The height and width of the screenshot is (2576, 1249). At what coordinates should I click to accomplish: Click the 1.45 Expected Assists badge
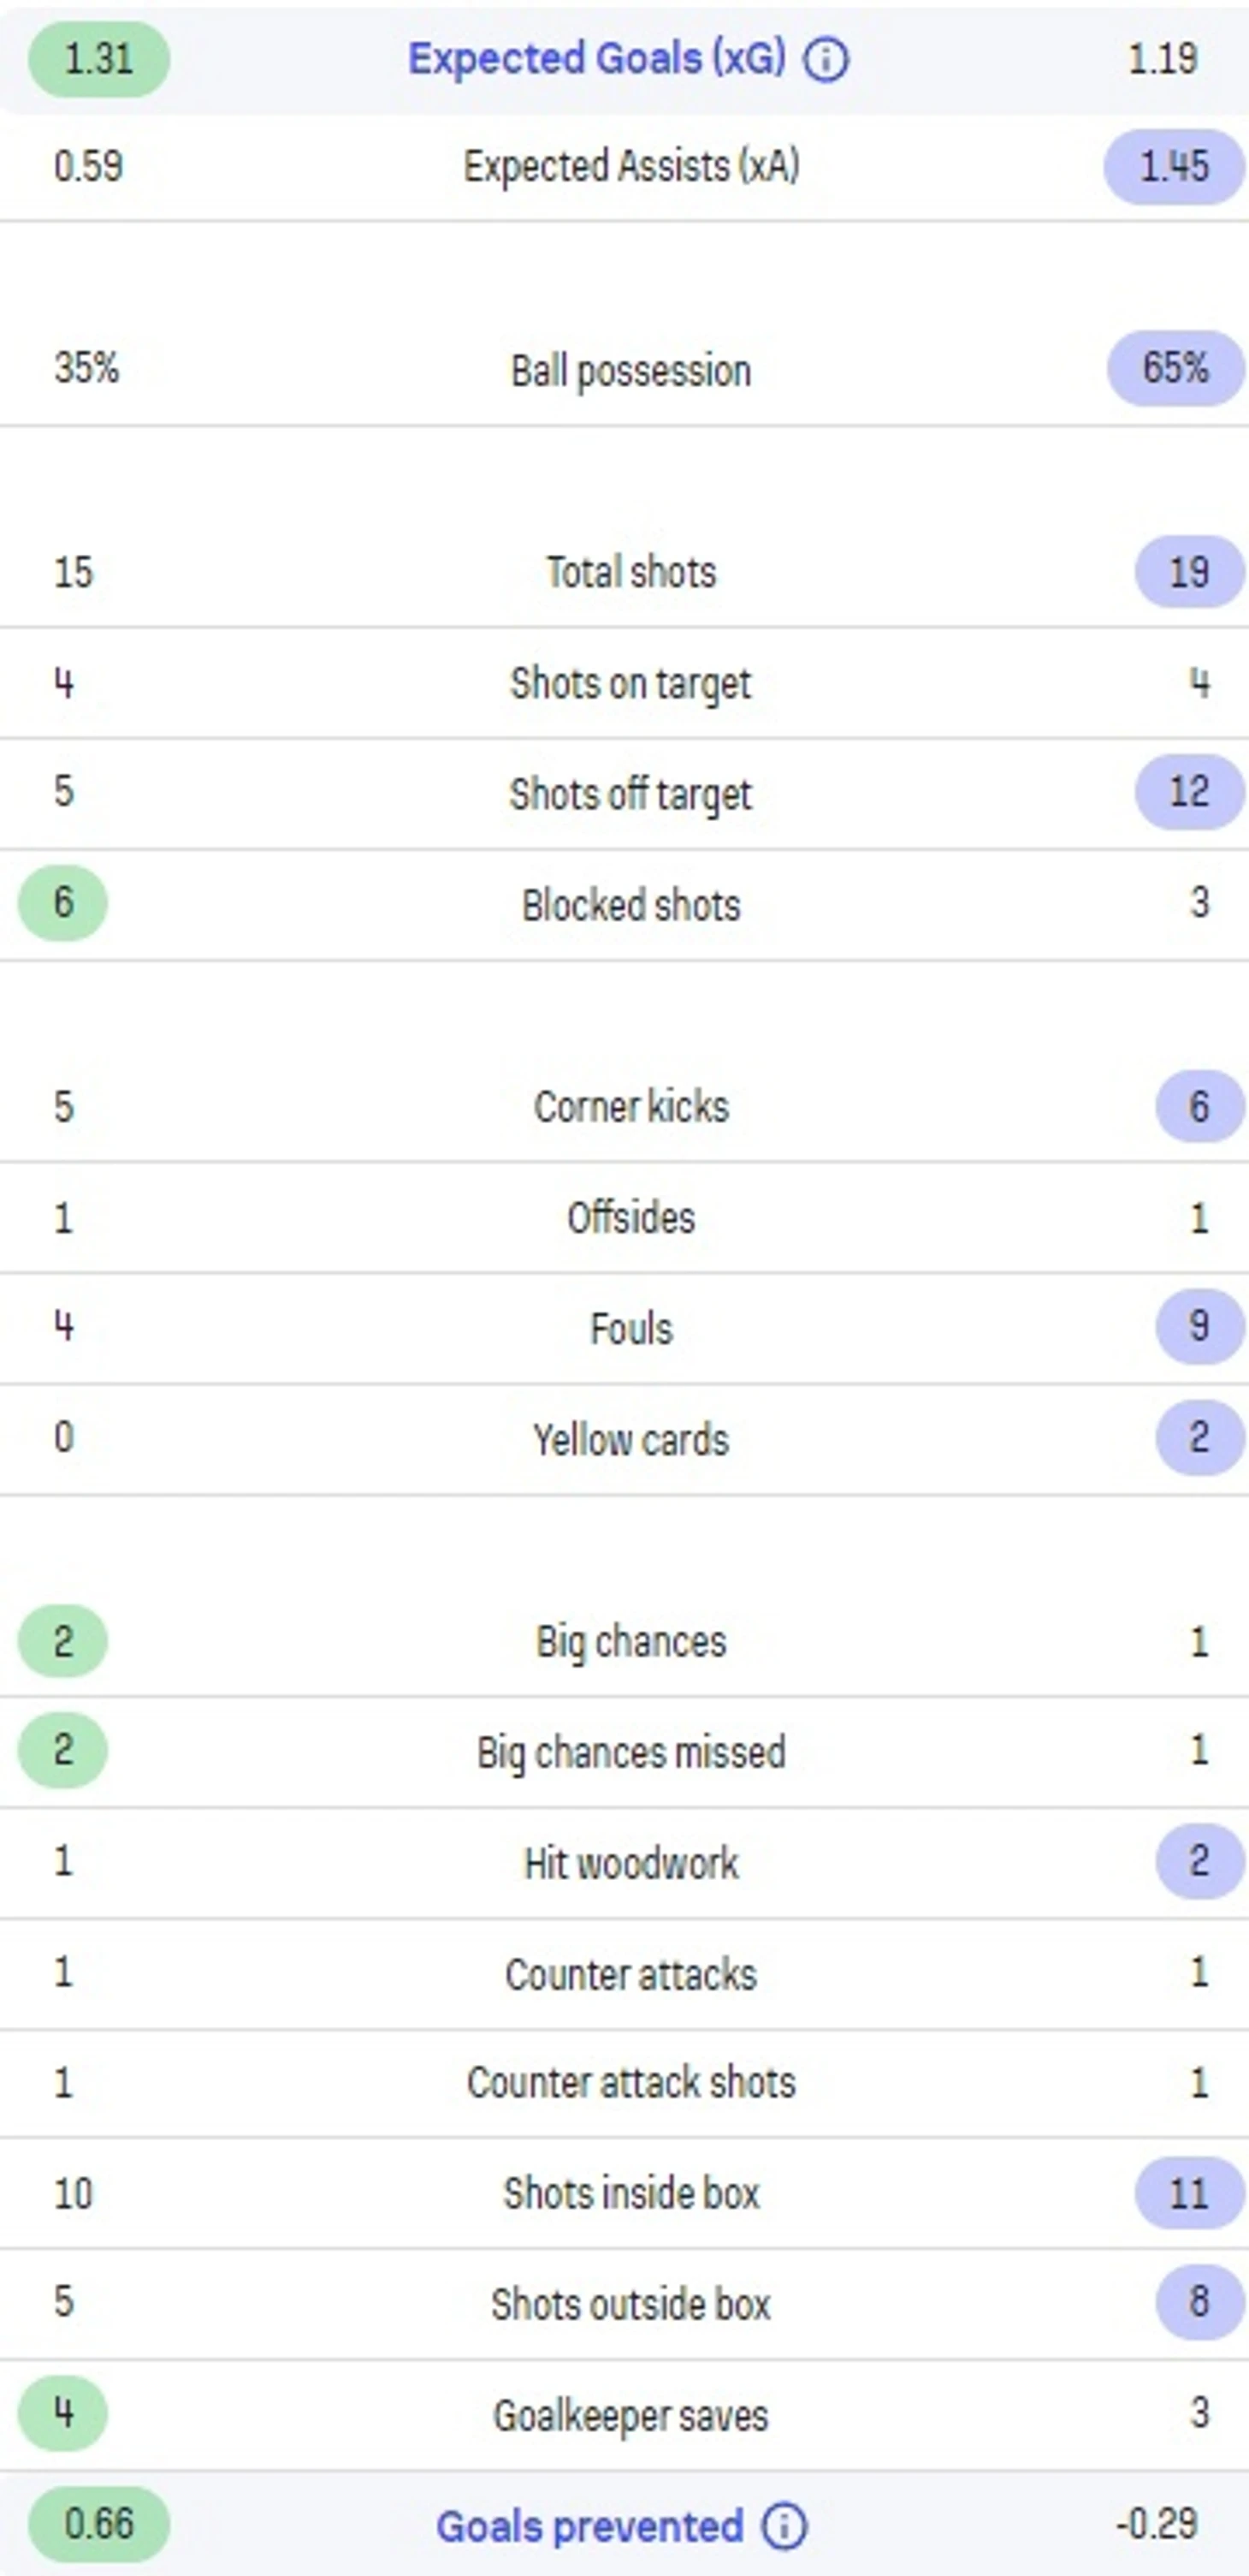click(1174, 166)
